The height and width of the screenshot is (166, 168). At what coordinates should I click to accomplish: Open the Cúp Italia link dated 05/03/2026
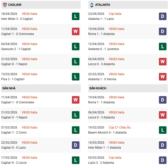pyautogui.click(x=115, y=158)
